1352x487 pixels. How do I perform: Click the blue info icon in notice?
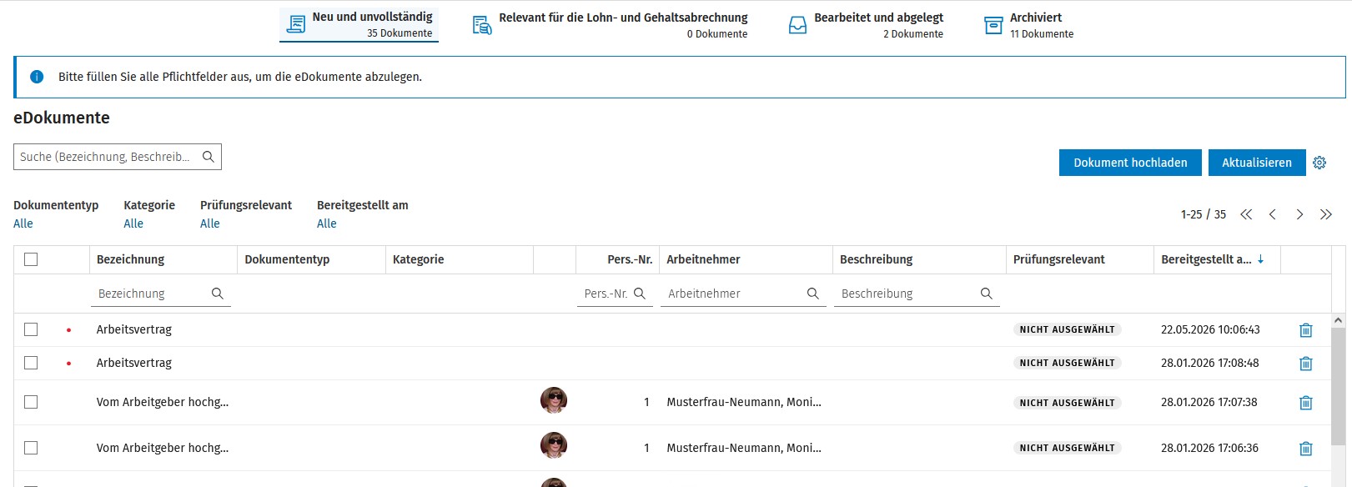click(37, 77)
